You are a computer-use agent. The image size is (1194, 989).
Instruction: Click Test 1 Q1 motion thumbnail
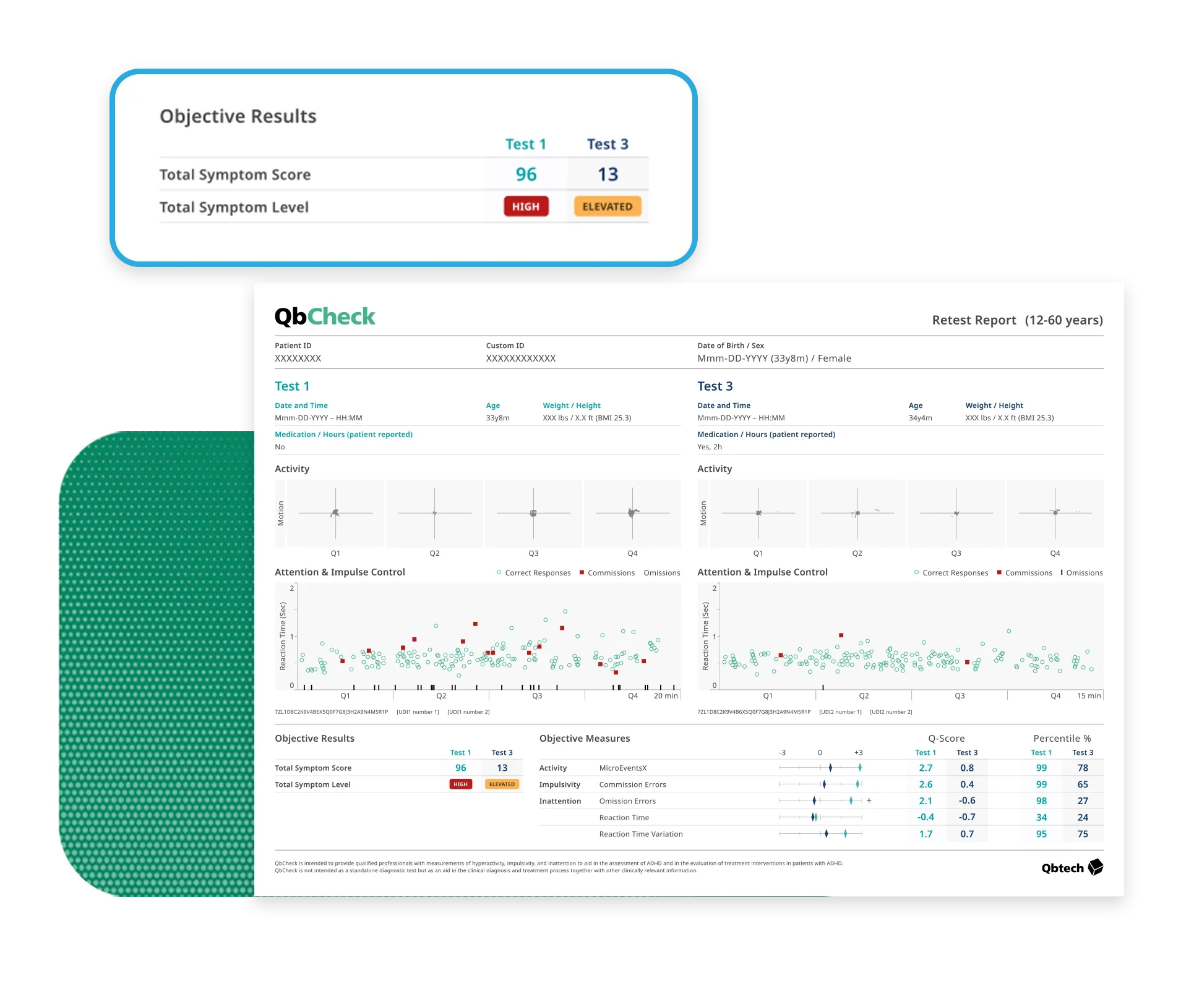coord(335,513)
